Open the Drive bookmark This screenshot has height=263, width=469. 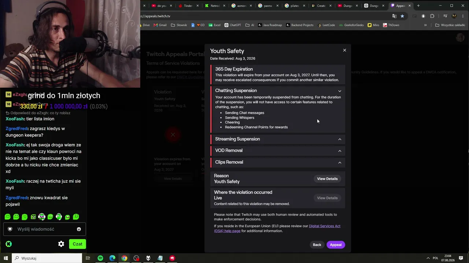coord(145,25)
